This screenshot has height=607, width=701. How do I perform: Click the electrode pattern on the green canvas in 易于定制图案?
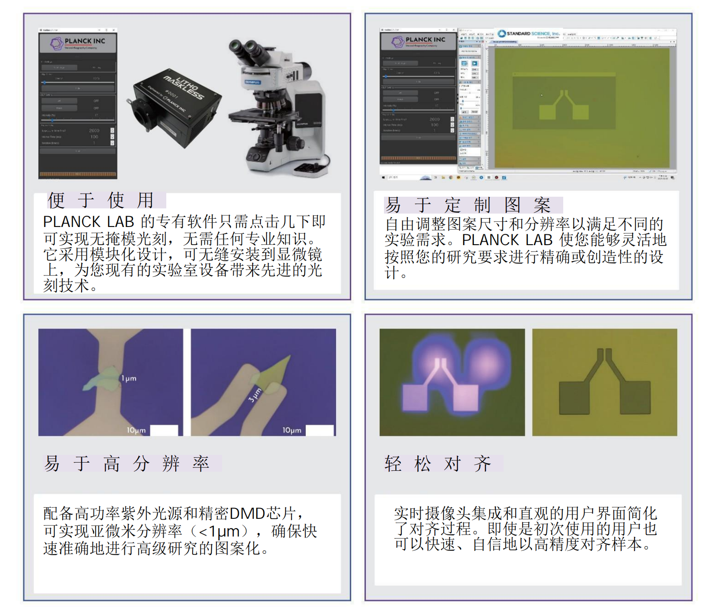564,105
